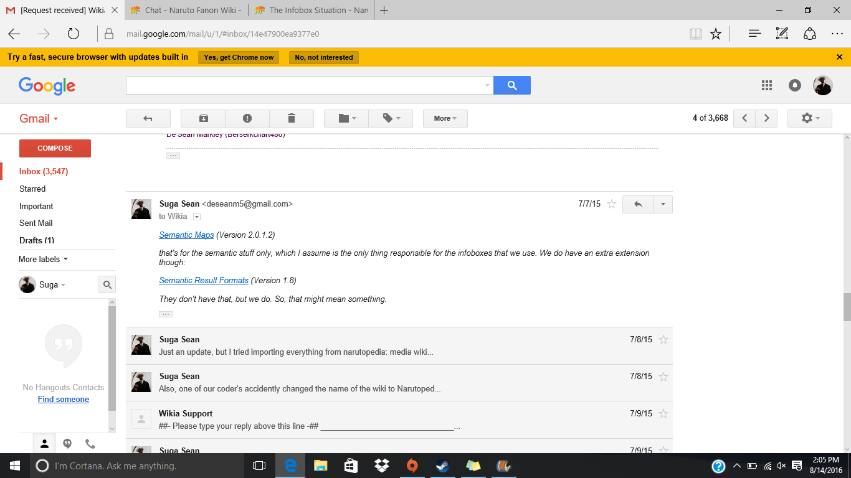
Task: Open Edge Hub lines icon
Action: pyautogui.click(x=755, y=34)
